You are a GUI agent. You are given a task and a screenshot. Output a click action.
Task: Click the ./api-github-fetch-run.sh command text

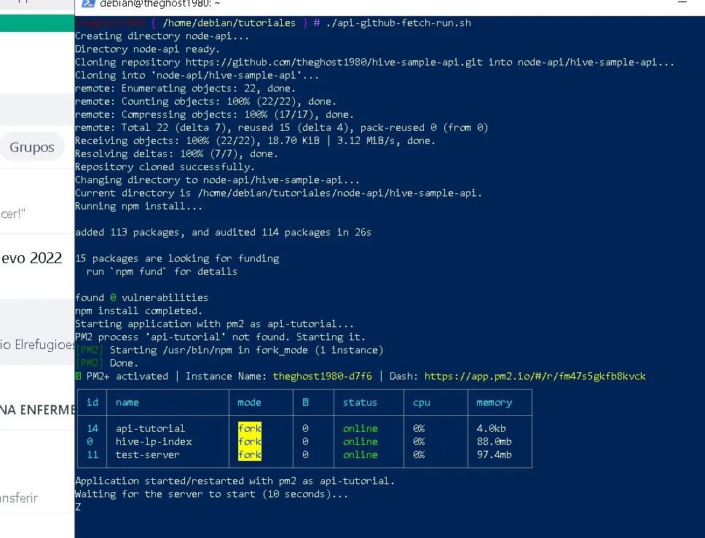(398, 23)
